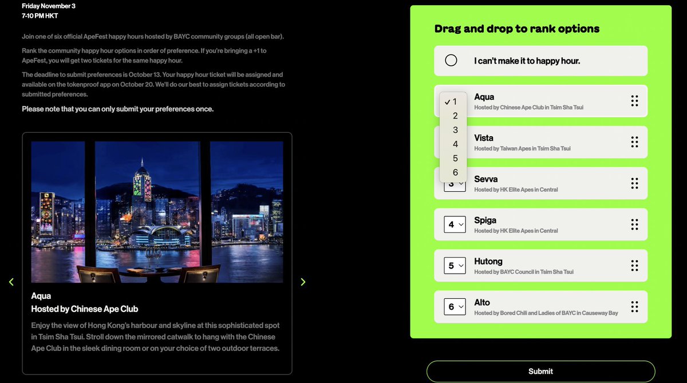
Task: Show previous venue with left carousel arrow
Action: 11,282
